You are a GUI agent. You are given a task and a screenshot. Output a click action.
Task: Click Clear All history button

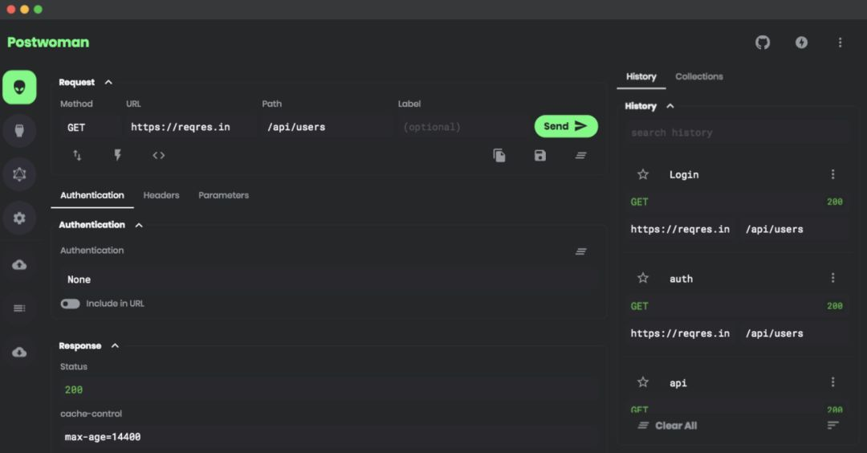point(667,426)
